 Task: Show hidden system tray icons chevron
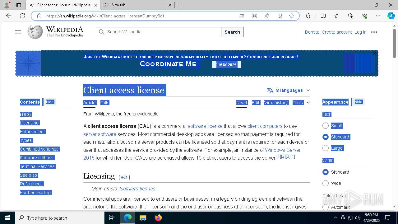[335, 218]
